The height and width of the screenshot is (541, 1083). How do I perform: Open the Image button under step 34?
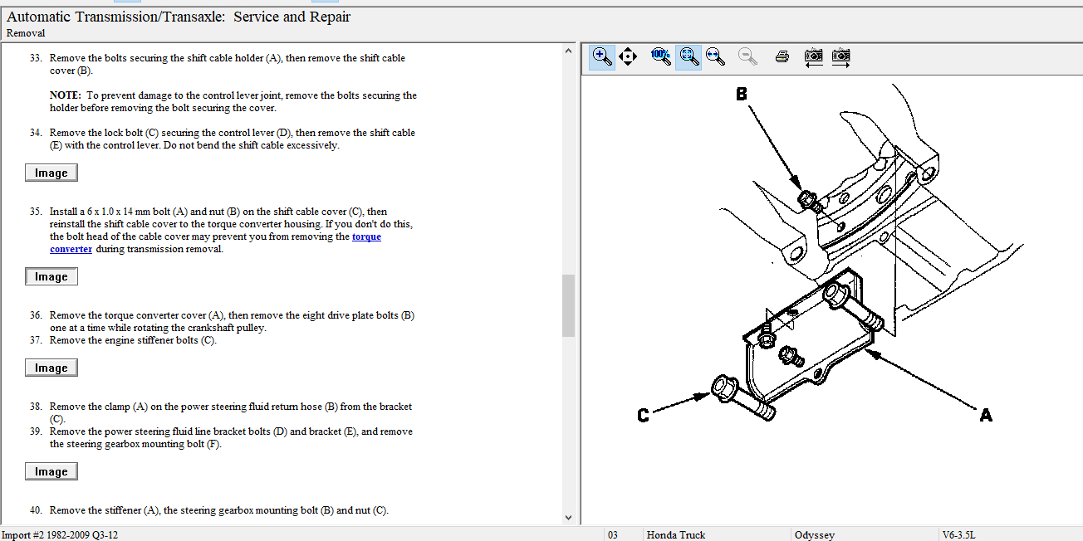pos(51,173)
